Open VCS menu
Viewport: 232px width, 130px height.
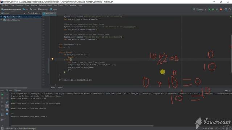coord(66,5)
